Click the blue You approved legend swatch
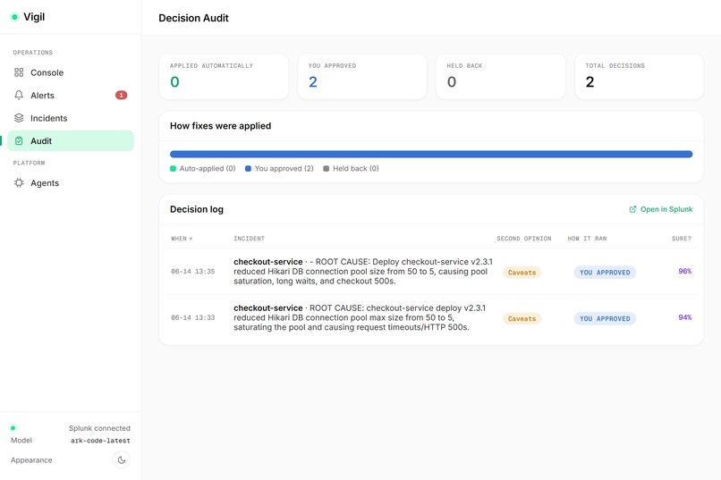Image resolution: width=721 pixels, height=480 pixels. 248,169
